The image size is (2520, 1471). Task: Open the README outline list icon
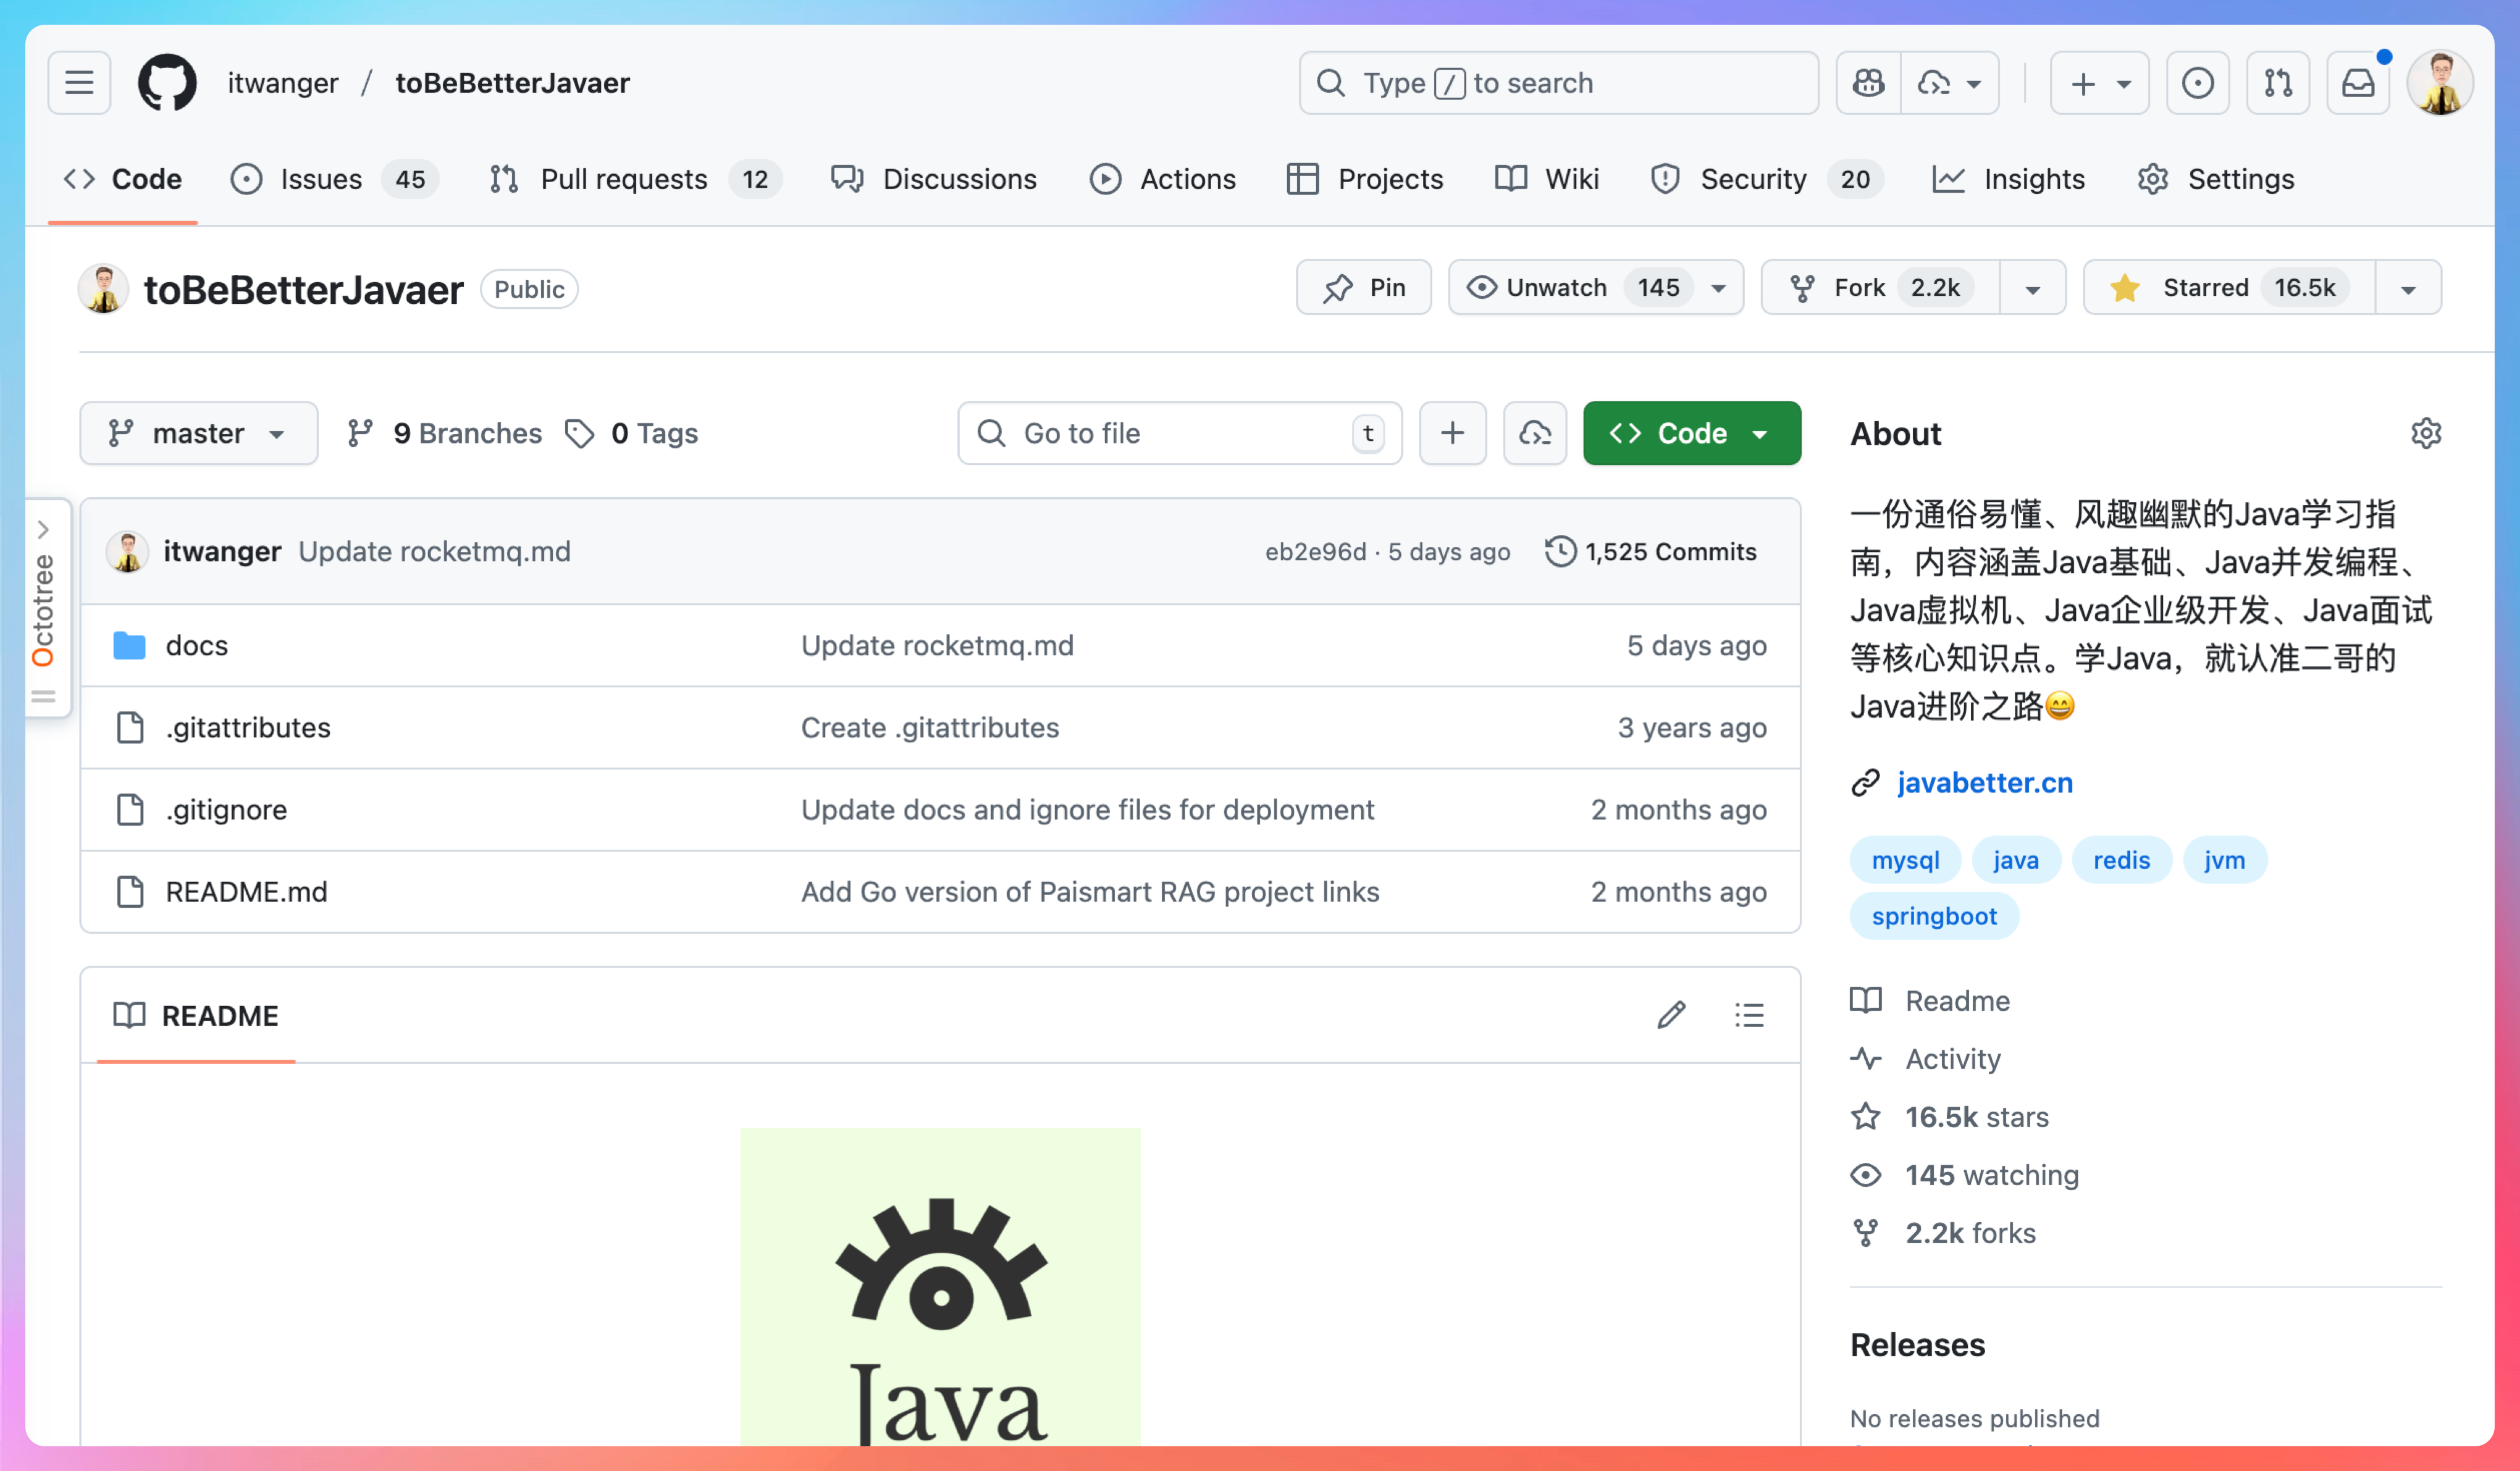(x=1748, y=1015)
